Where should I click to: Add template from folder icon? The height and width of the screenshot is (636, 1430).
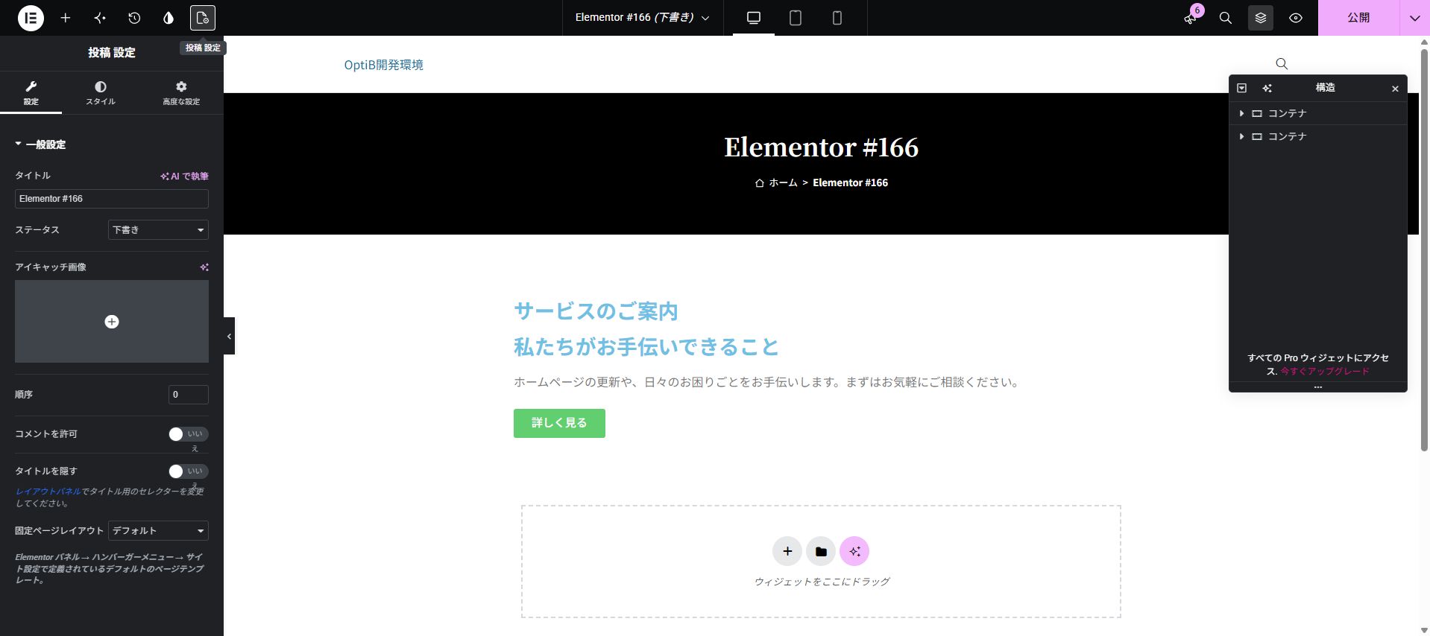[x=821, y=551]
